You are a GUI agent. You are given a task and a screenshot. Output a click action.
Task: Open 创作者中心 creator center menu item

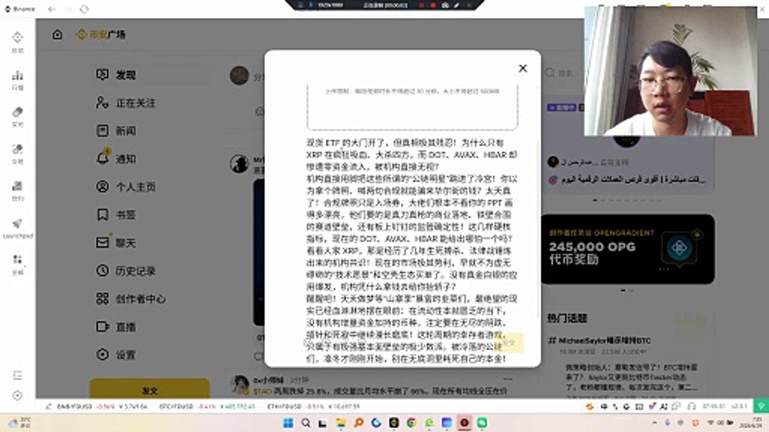pyautogui.click(x=150, y=299)
